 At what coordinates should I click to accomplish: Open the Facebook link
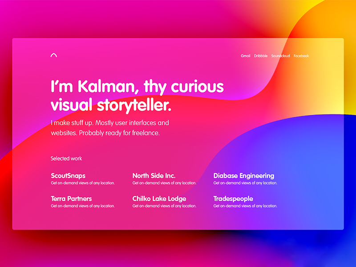[302, 56]
